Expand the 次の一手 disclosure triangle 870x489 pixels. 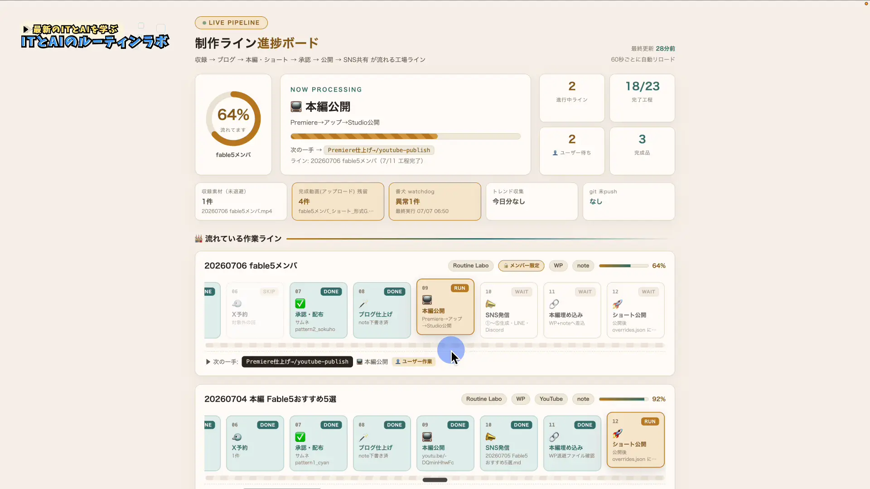point(208,362)
